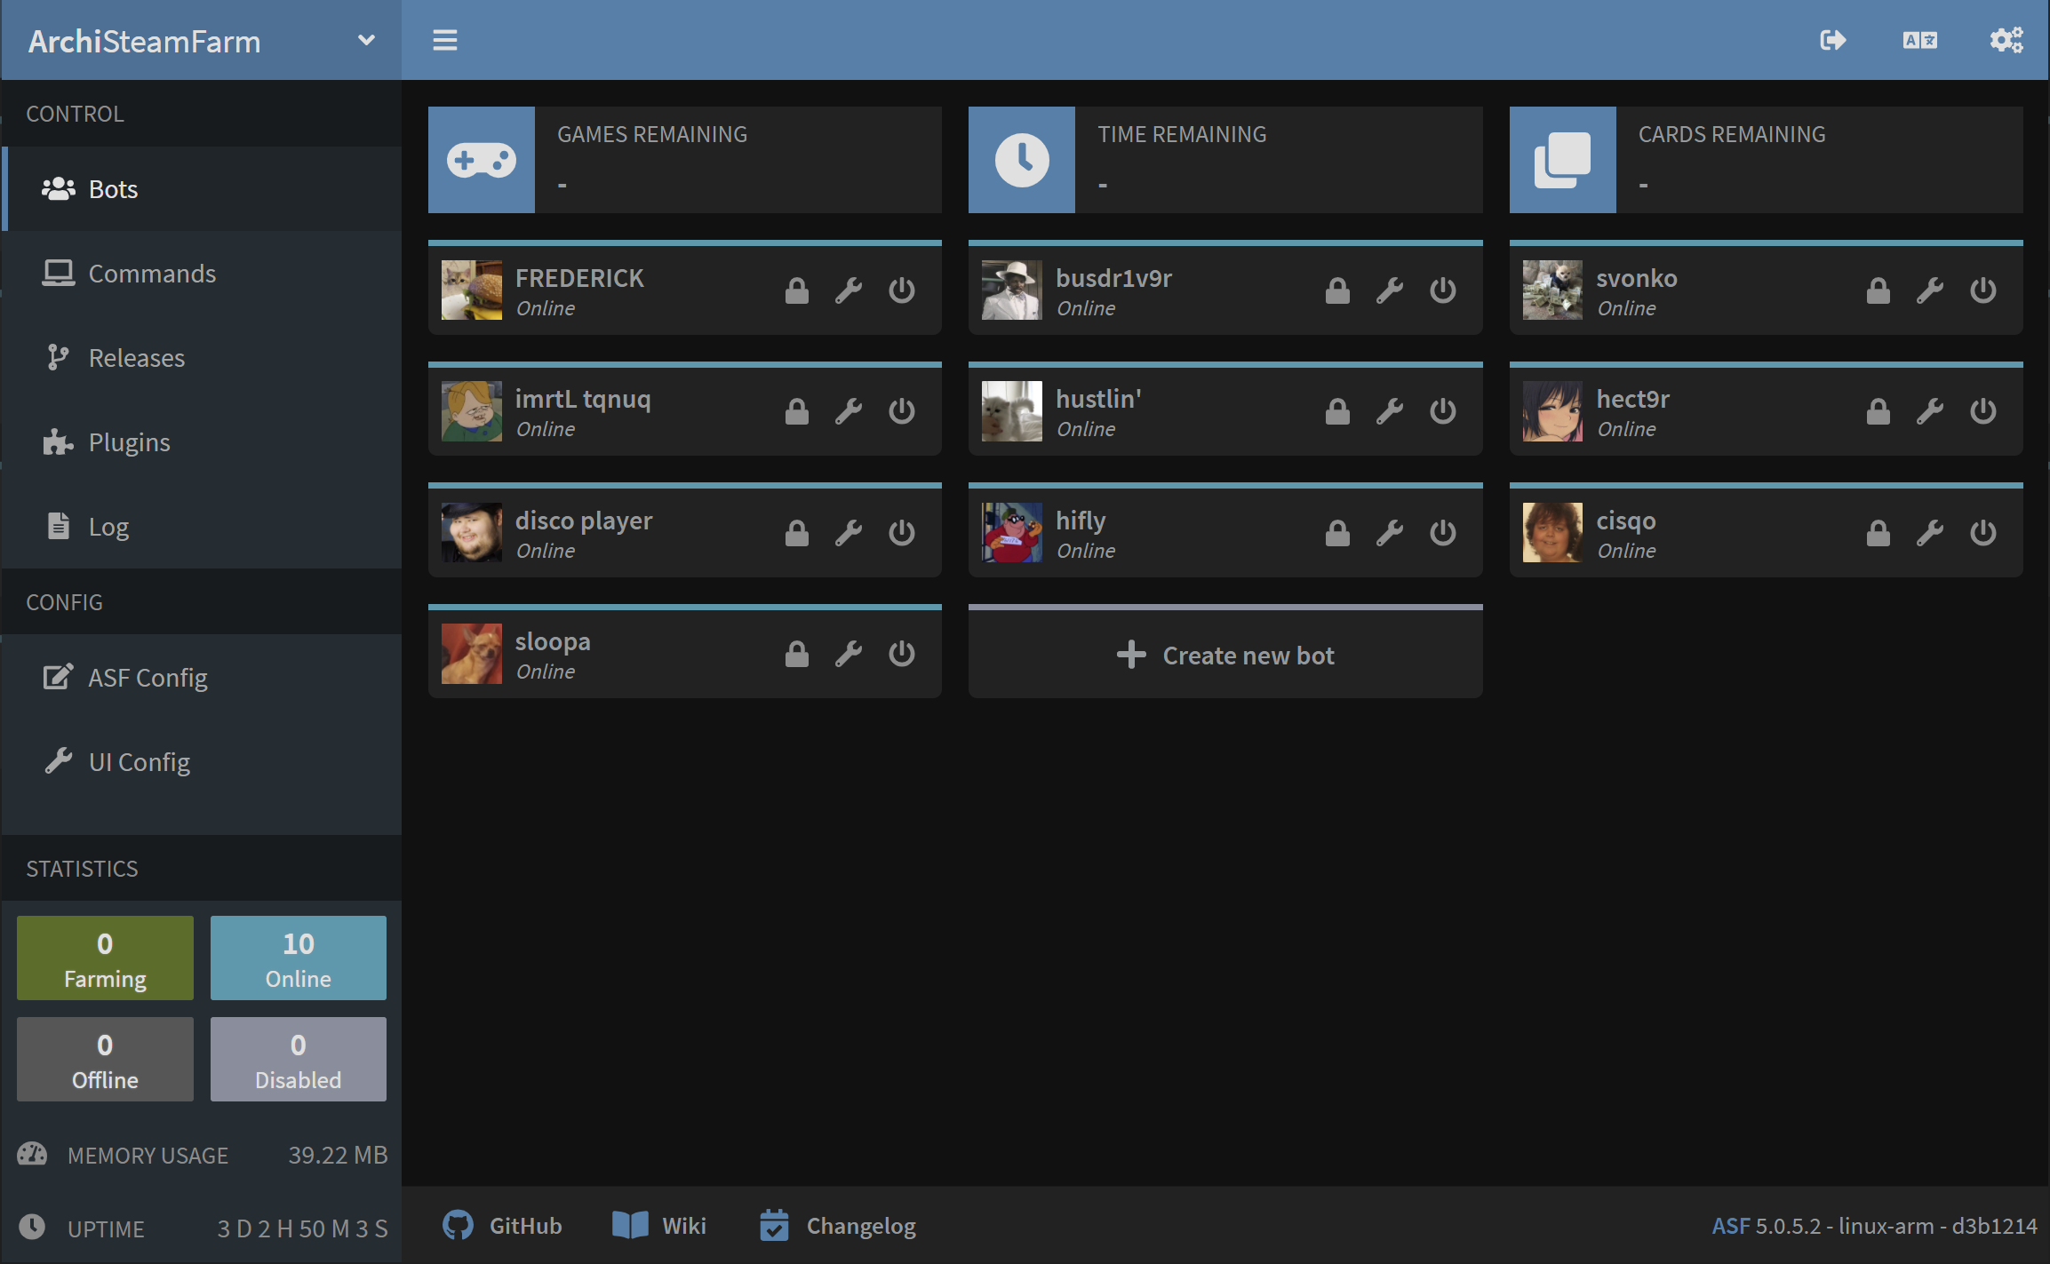This screenshot has height=1264, width=2050.
Task: Click the FREDERICK bot profile thumbnail
Action: click(x=470, y=290)
